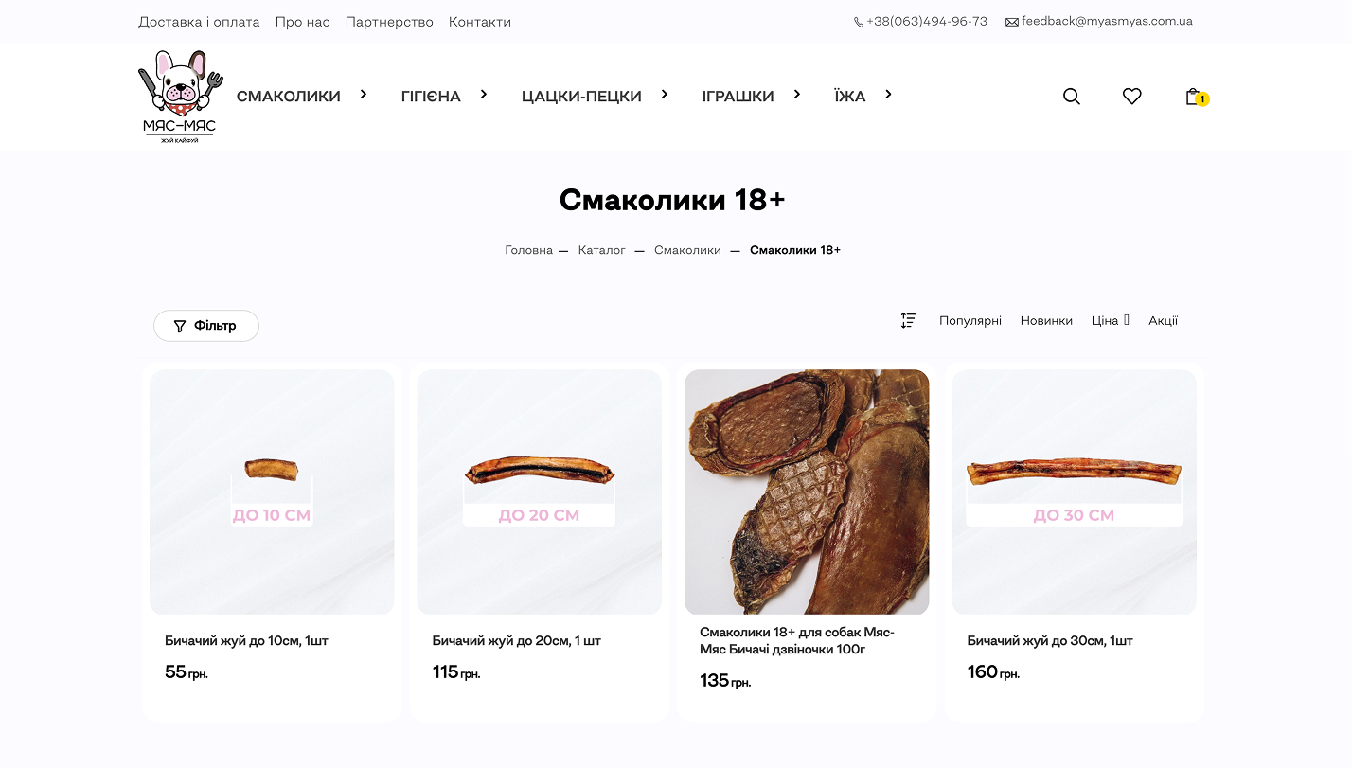1352x769 pixels.
Task: Open the shopping cart bag icon
Action: (x=1194, y=96)
